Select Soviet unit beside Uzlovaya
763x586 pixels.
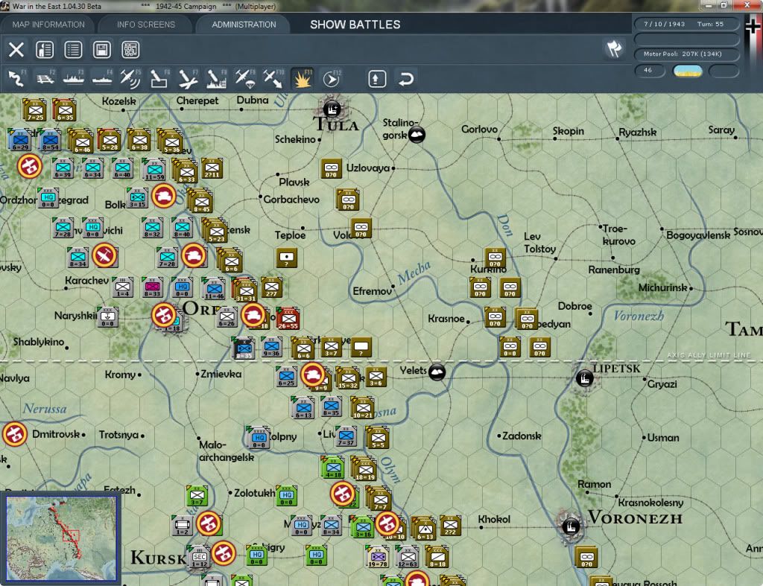(332, 168)
